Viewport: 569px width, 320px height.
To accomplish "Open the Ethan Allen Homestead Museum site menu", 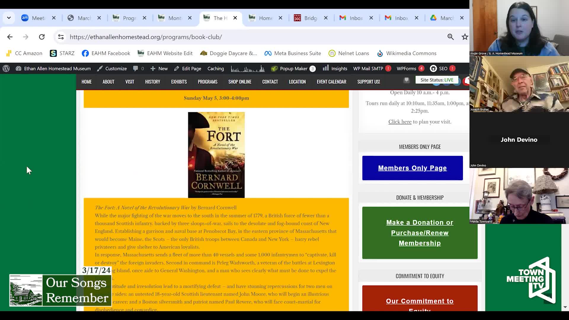I will (53, 68).
